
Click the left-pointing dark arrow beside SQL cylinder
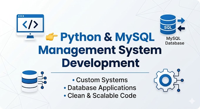click(x=181, y=28)
